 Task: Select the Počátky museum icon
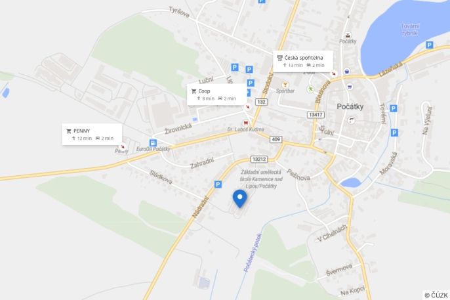tap(348, 35)
